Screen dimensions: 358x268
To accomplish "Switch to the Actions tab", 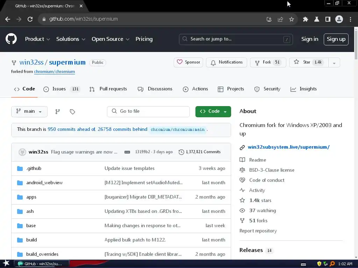I will tap(195, 89).
